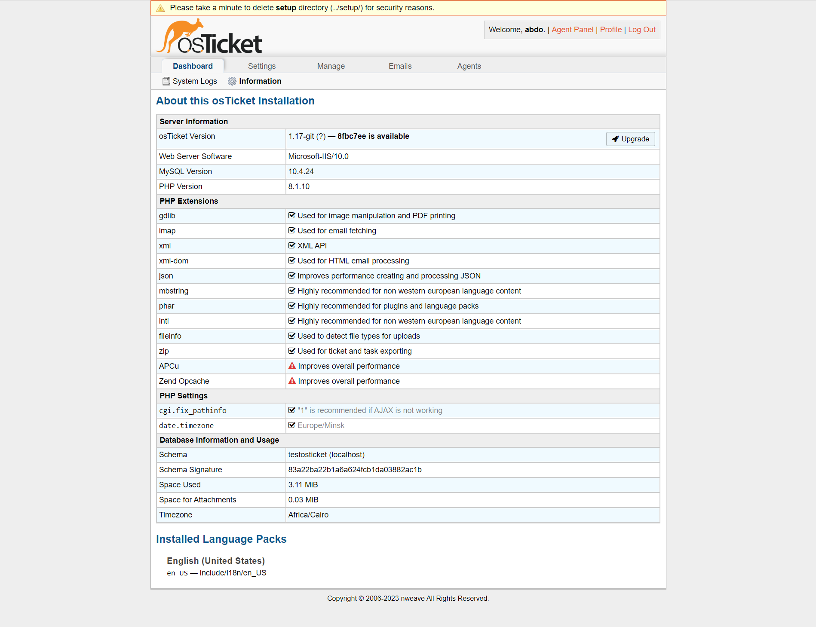
Task: Open the Profile link
Action: pos(610,30)
